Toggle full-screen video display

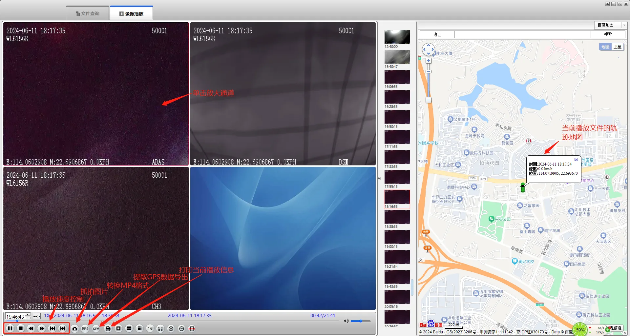pyautogui.click(x=160, y=328)
